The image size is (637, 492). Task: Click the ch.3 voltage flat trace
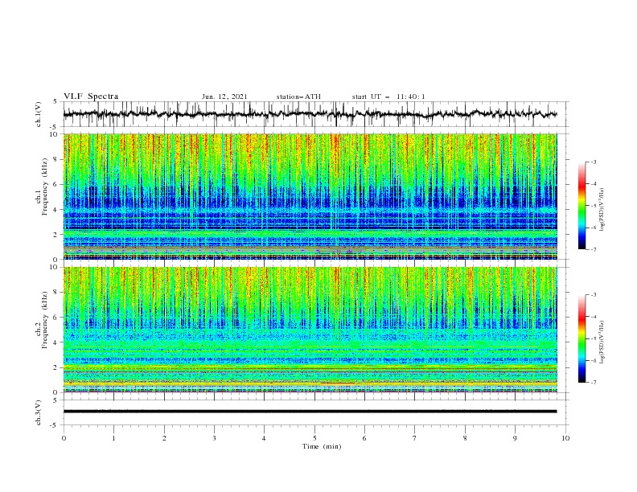point(310,412)
